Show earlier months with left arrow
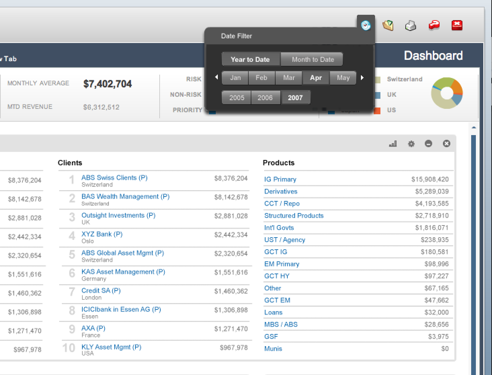 pos(216,78)
